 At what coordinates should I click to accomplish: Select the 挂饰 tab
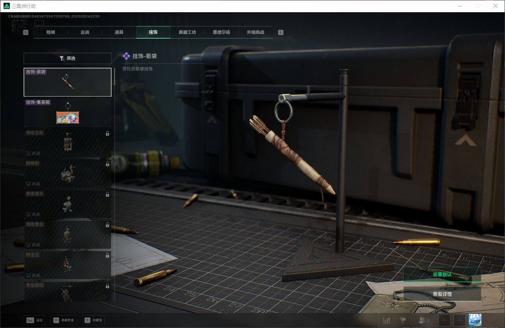(153, 32)
